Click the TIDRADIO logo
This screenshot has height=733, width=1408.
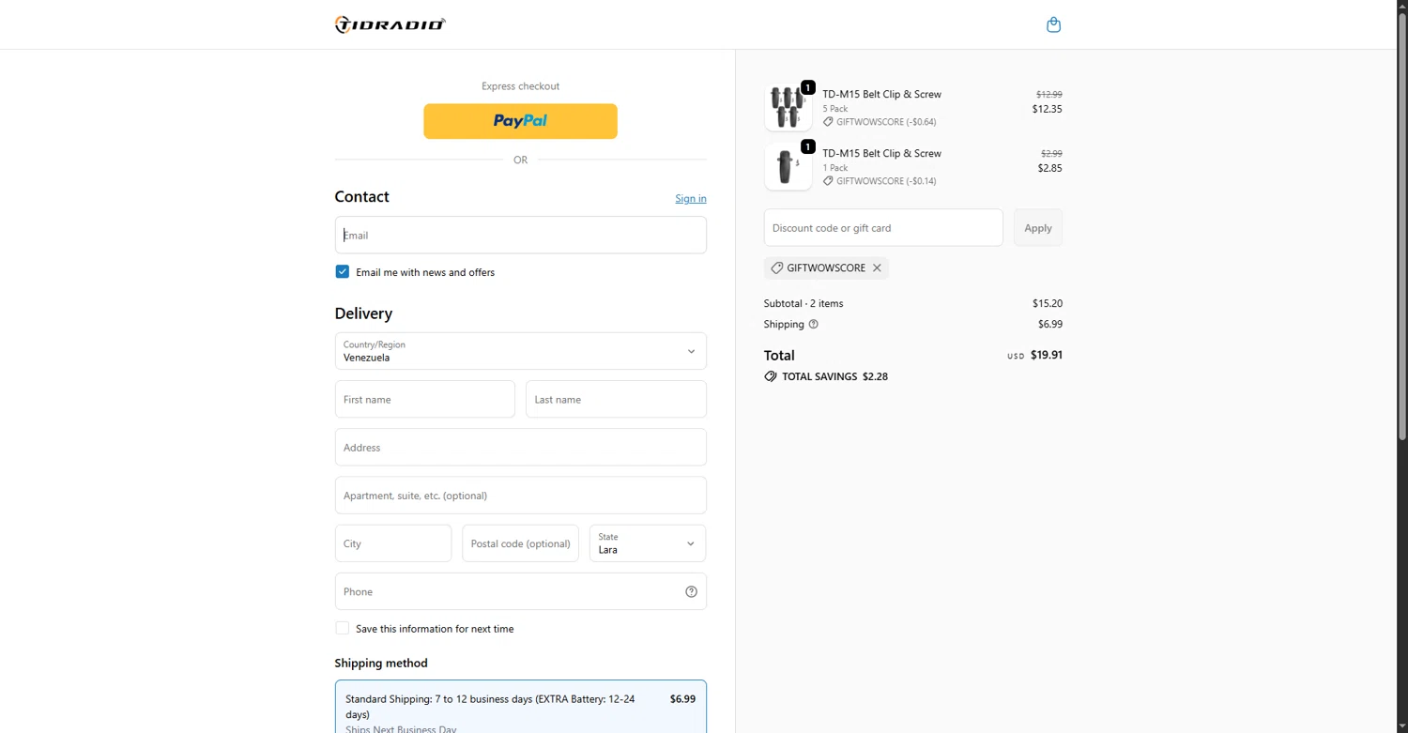390,24
